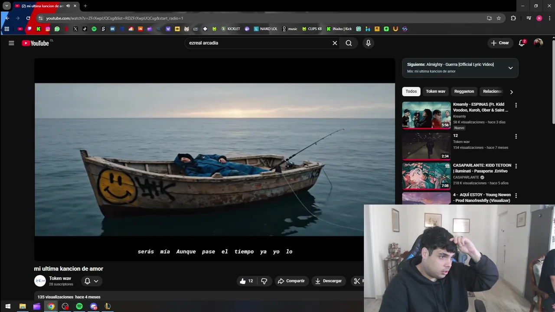Reload the page with refresh button

(x=28, y=18)
